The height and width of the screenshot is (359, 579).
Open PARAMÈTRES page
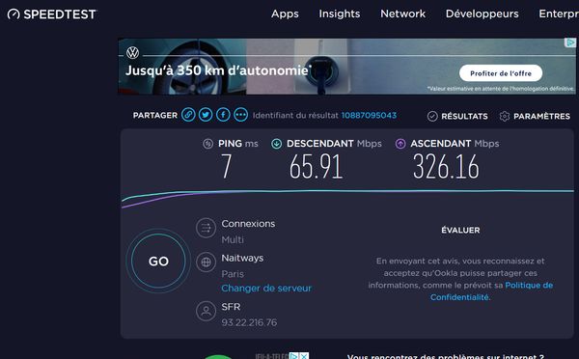point(541,117)
